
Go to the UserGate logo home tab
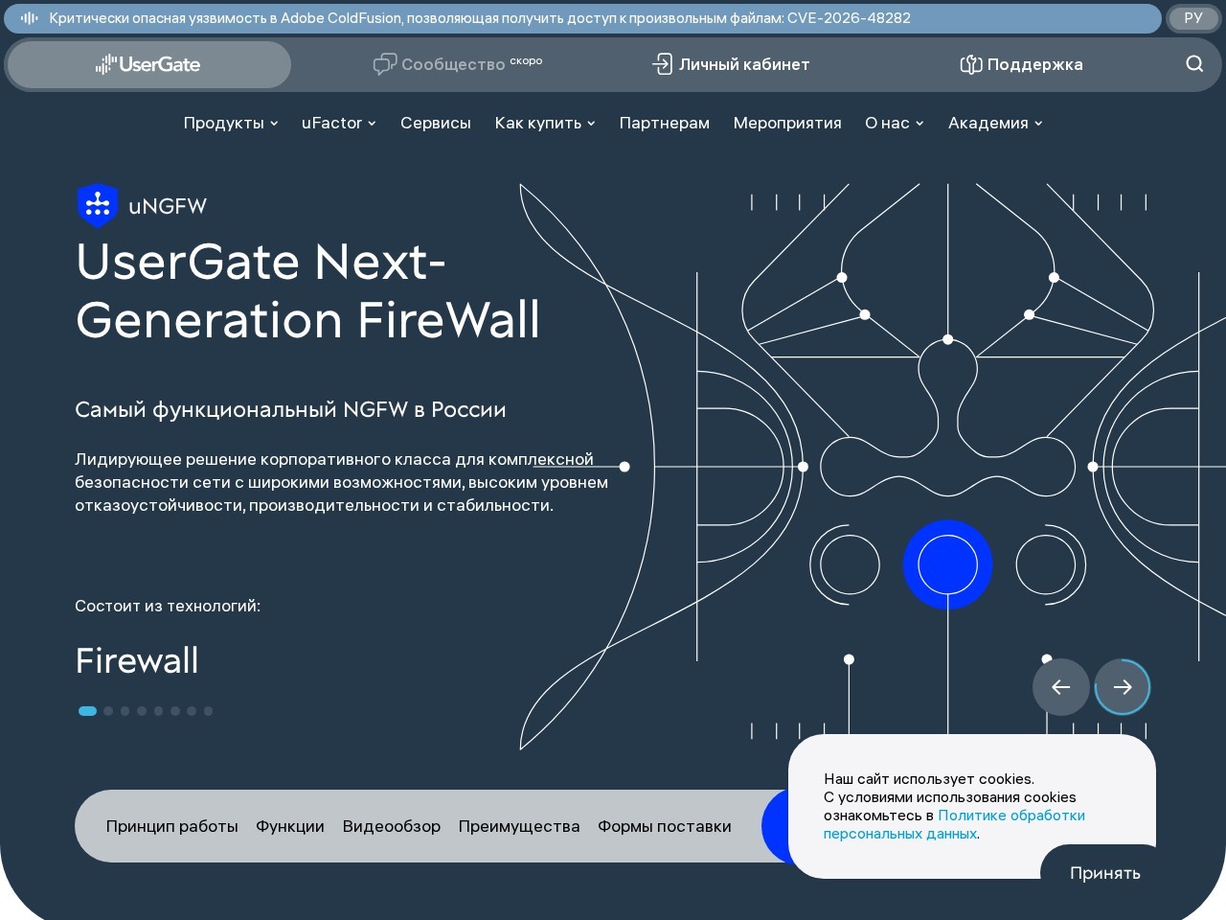148,64
